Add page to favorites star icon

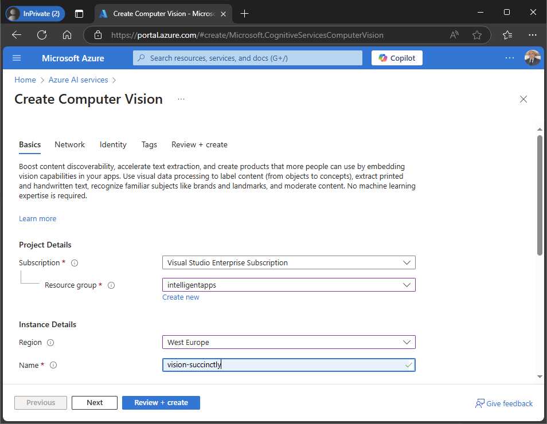477,35
